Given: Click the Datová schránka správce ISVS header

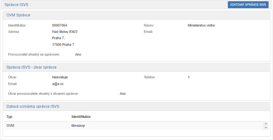Looking at the screenshot, I should 33,107.
